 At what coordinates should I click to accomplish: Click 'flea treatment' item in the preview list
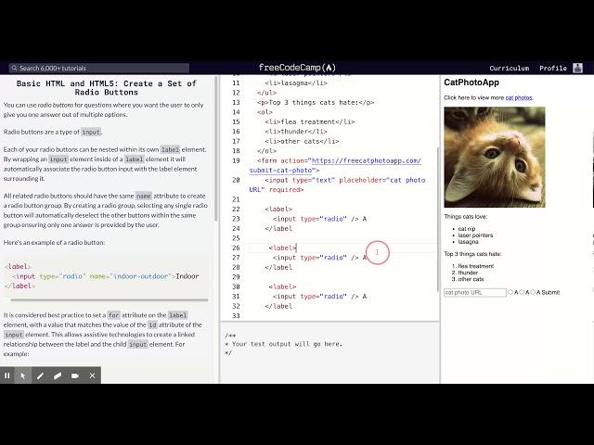[x=476, y=266]
